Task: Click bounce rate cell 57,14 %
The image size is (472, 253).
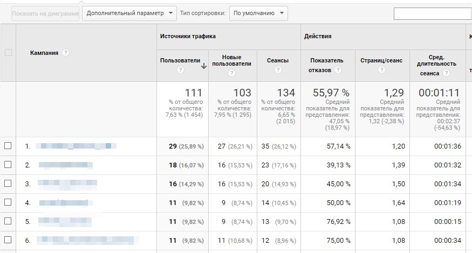Action: click(x=338, y=146)
